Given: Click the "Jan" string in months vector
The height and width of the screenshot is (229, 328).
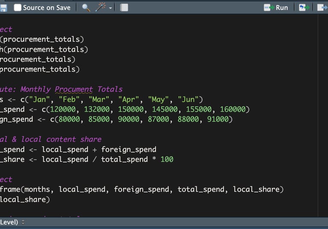Looking at the screenshot, I should click(x=39, y=100).
